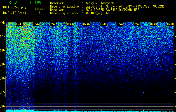Click the meteor echo dot below 0248

[x=144, y=93]
